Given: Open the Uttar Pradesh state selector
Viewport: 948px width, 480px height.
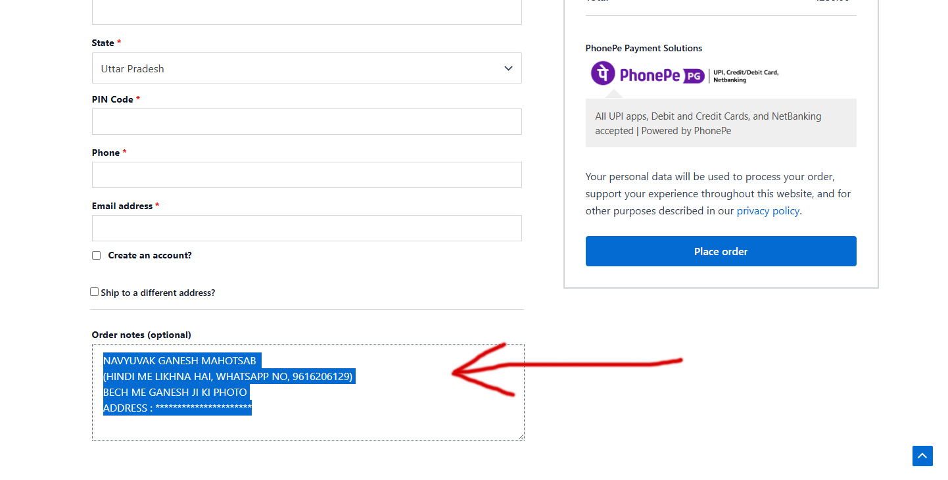Looking at the screenshot, I should (306, 68).
